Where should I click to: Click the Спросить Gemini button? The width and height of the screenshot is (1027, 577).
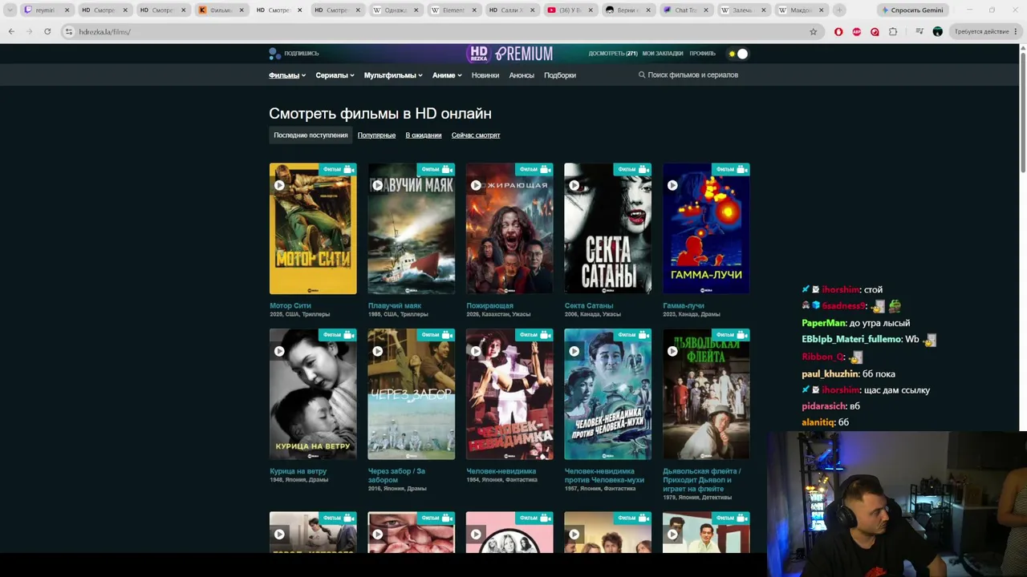pos(912,10)
